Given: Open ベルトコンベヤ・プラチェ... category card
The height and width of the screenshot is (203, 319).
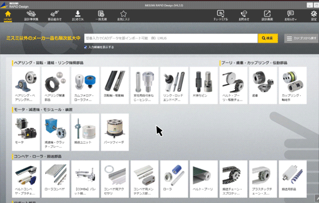Looking at the screenshot, I should [26, 179].
